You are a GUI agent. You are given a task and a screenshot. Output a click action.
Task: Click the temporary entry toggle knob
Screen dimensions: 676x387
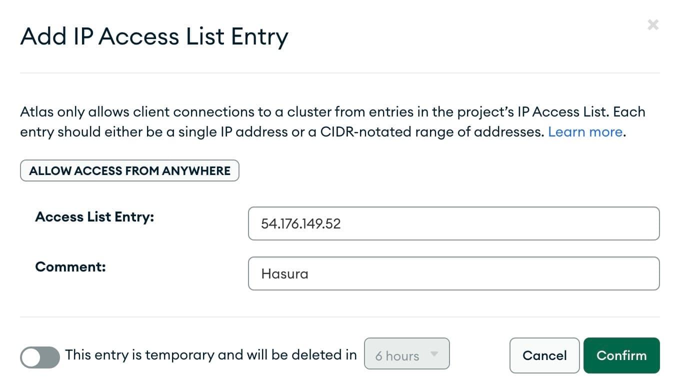[31, 357]
